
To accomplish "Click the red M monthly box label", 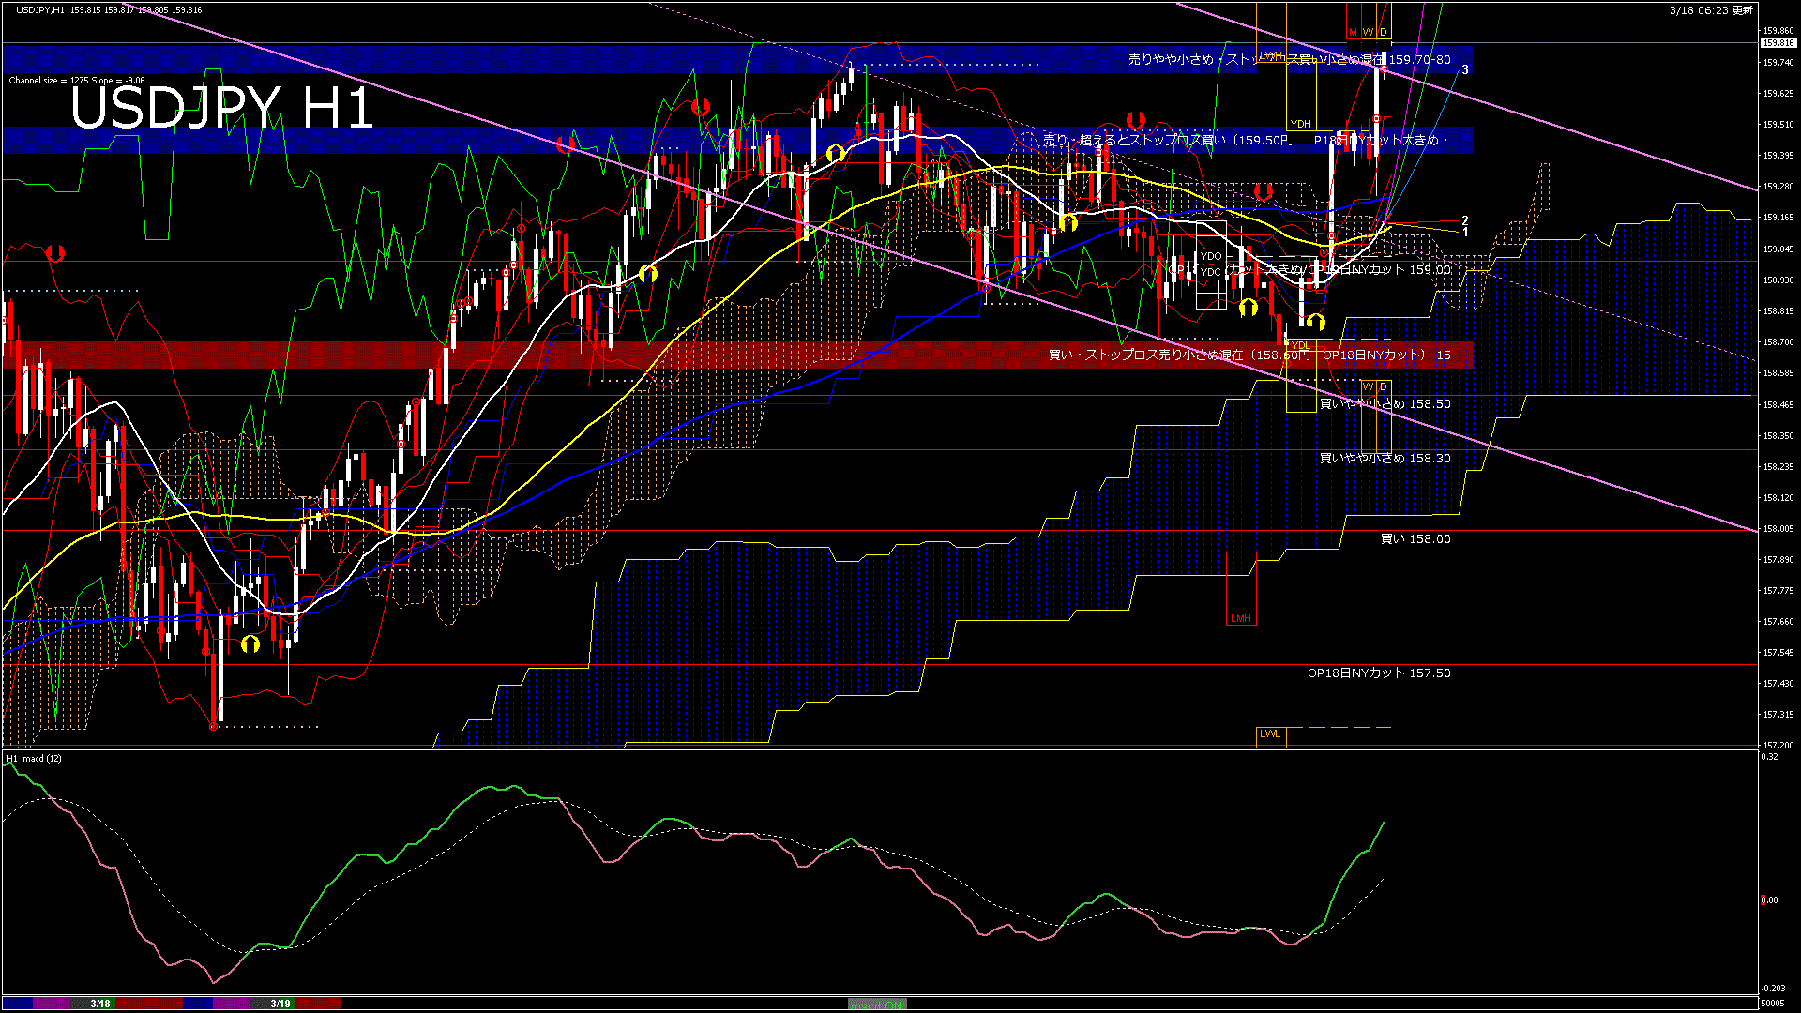I will [x=1353, y=33].
